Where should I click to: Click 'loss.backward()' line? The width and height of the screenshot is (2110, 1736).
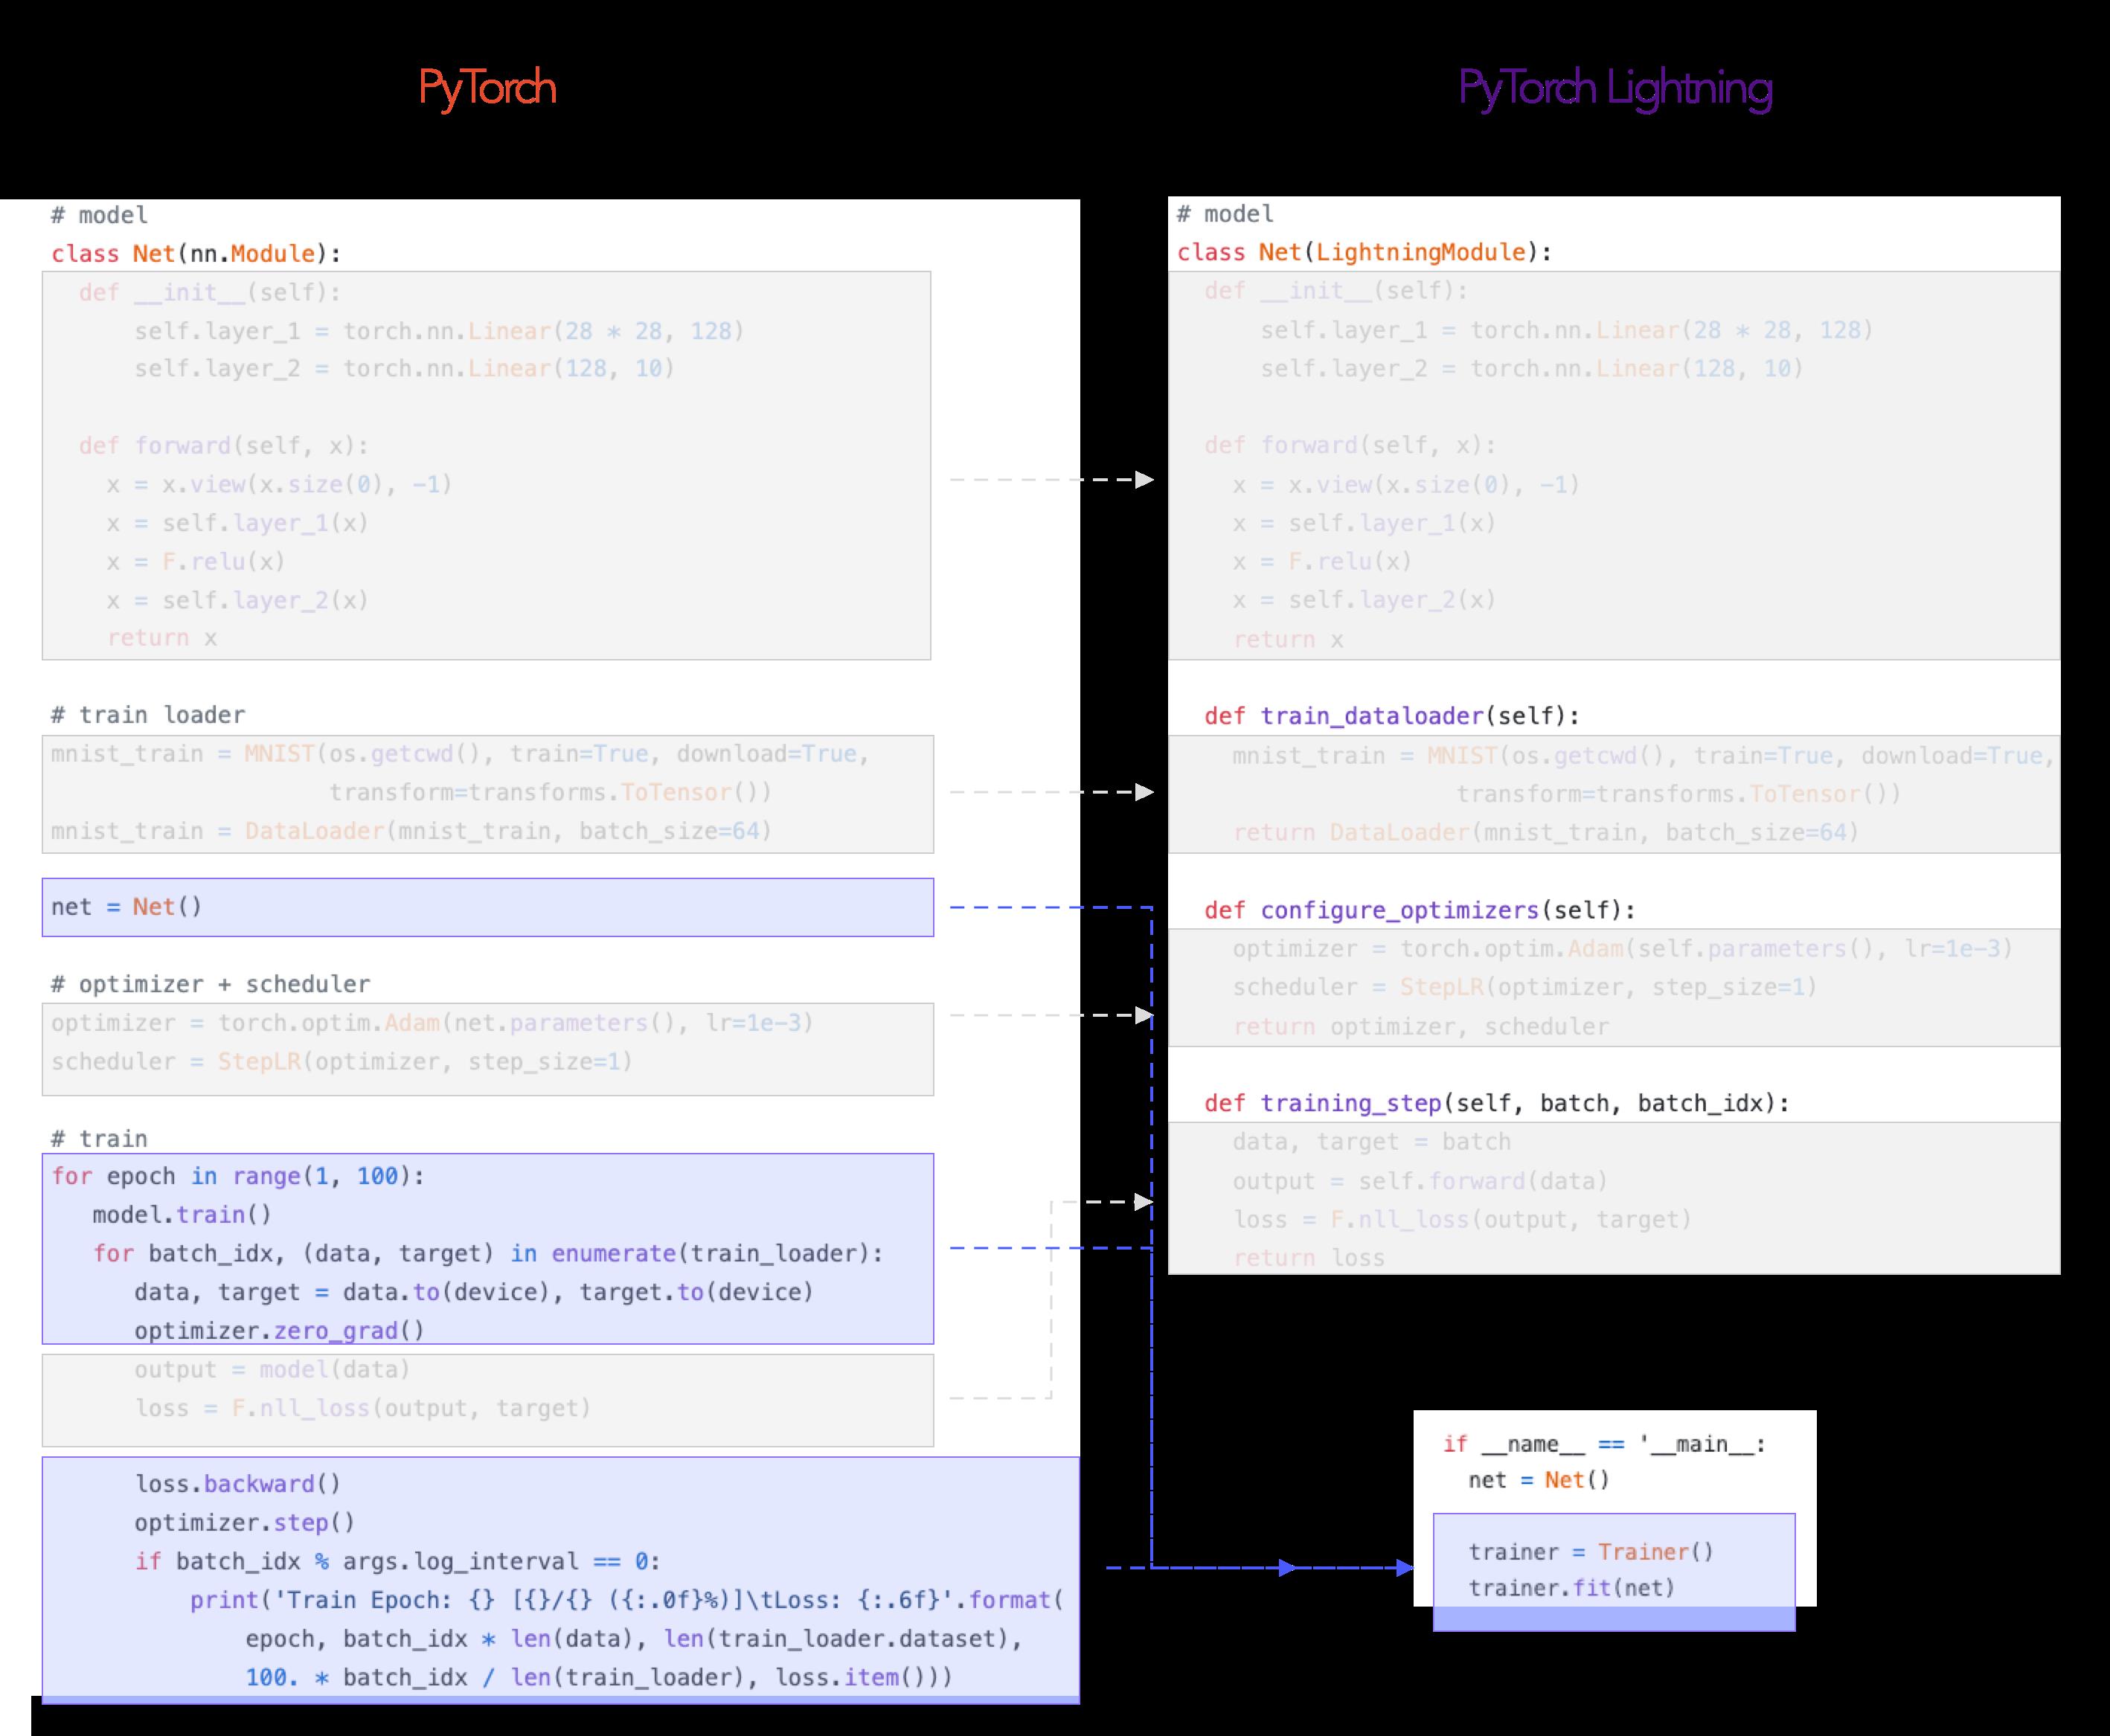(x=238, y=1484)
